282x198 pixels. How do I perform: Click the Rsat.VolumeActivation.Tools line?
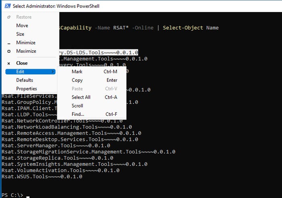(x=60, y=170)
